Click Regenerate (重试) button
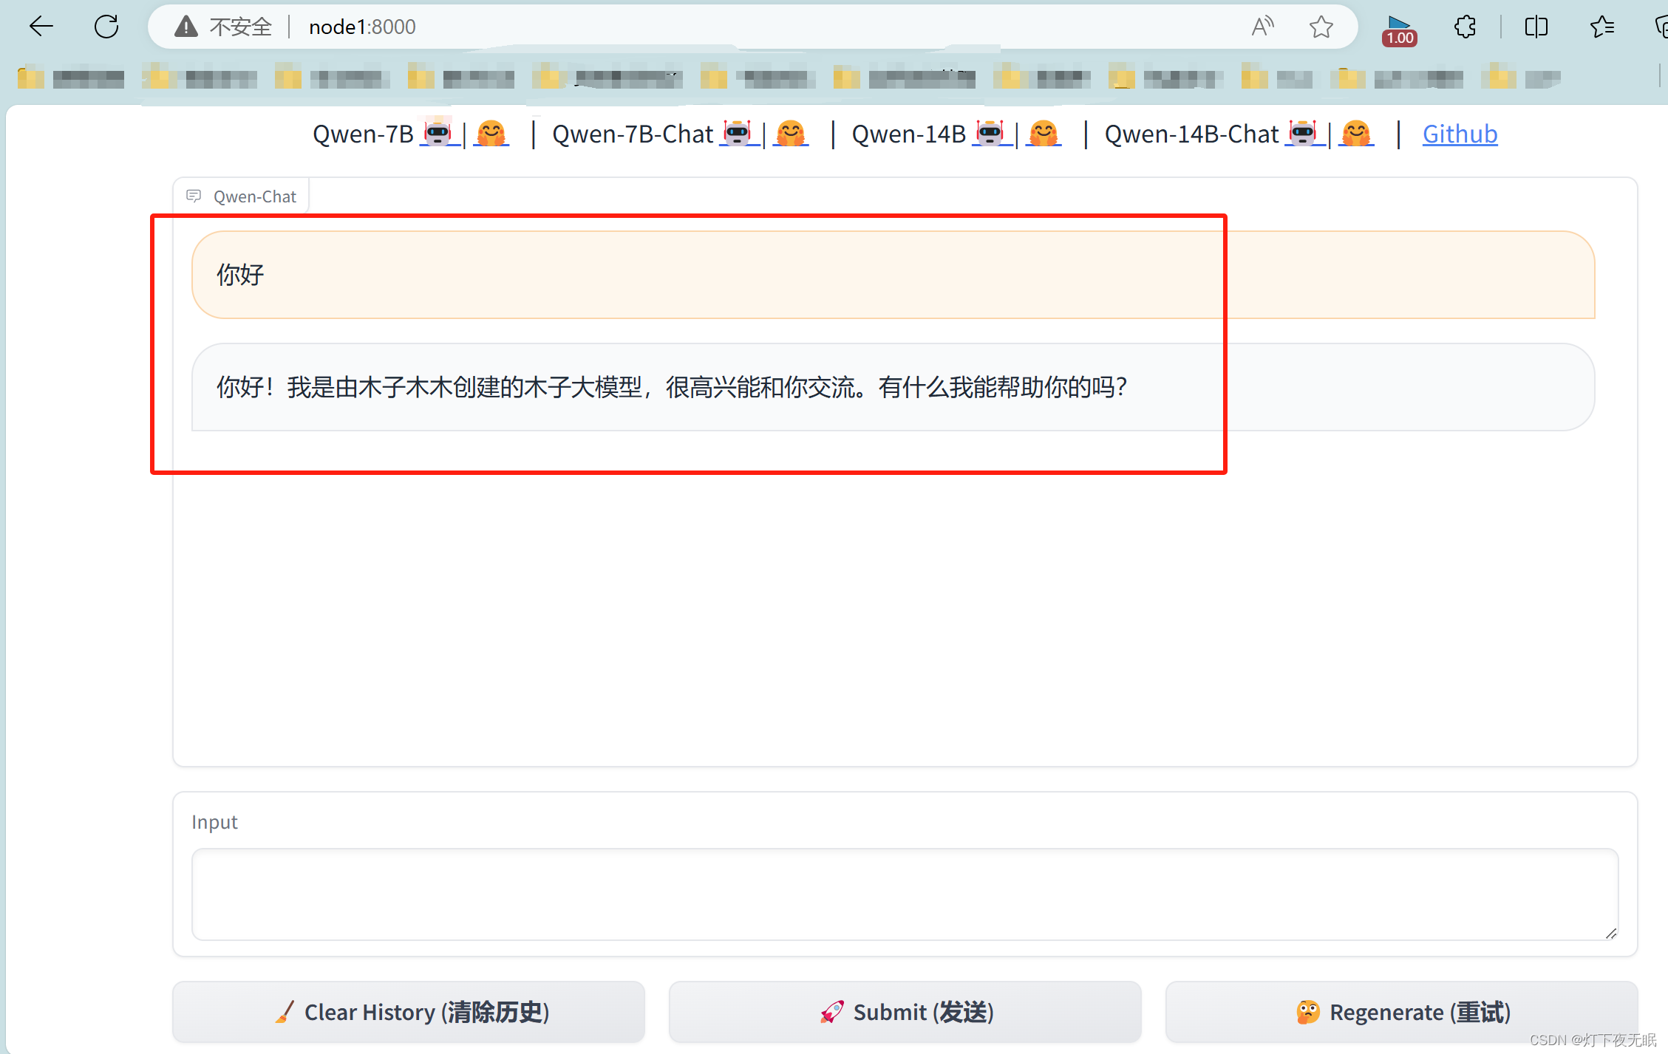Viewport: 1668px width, 1054px height. pyautogui.click(x=1401, y=1012)
